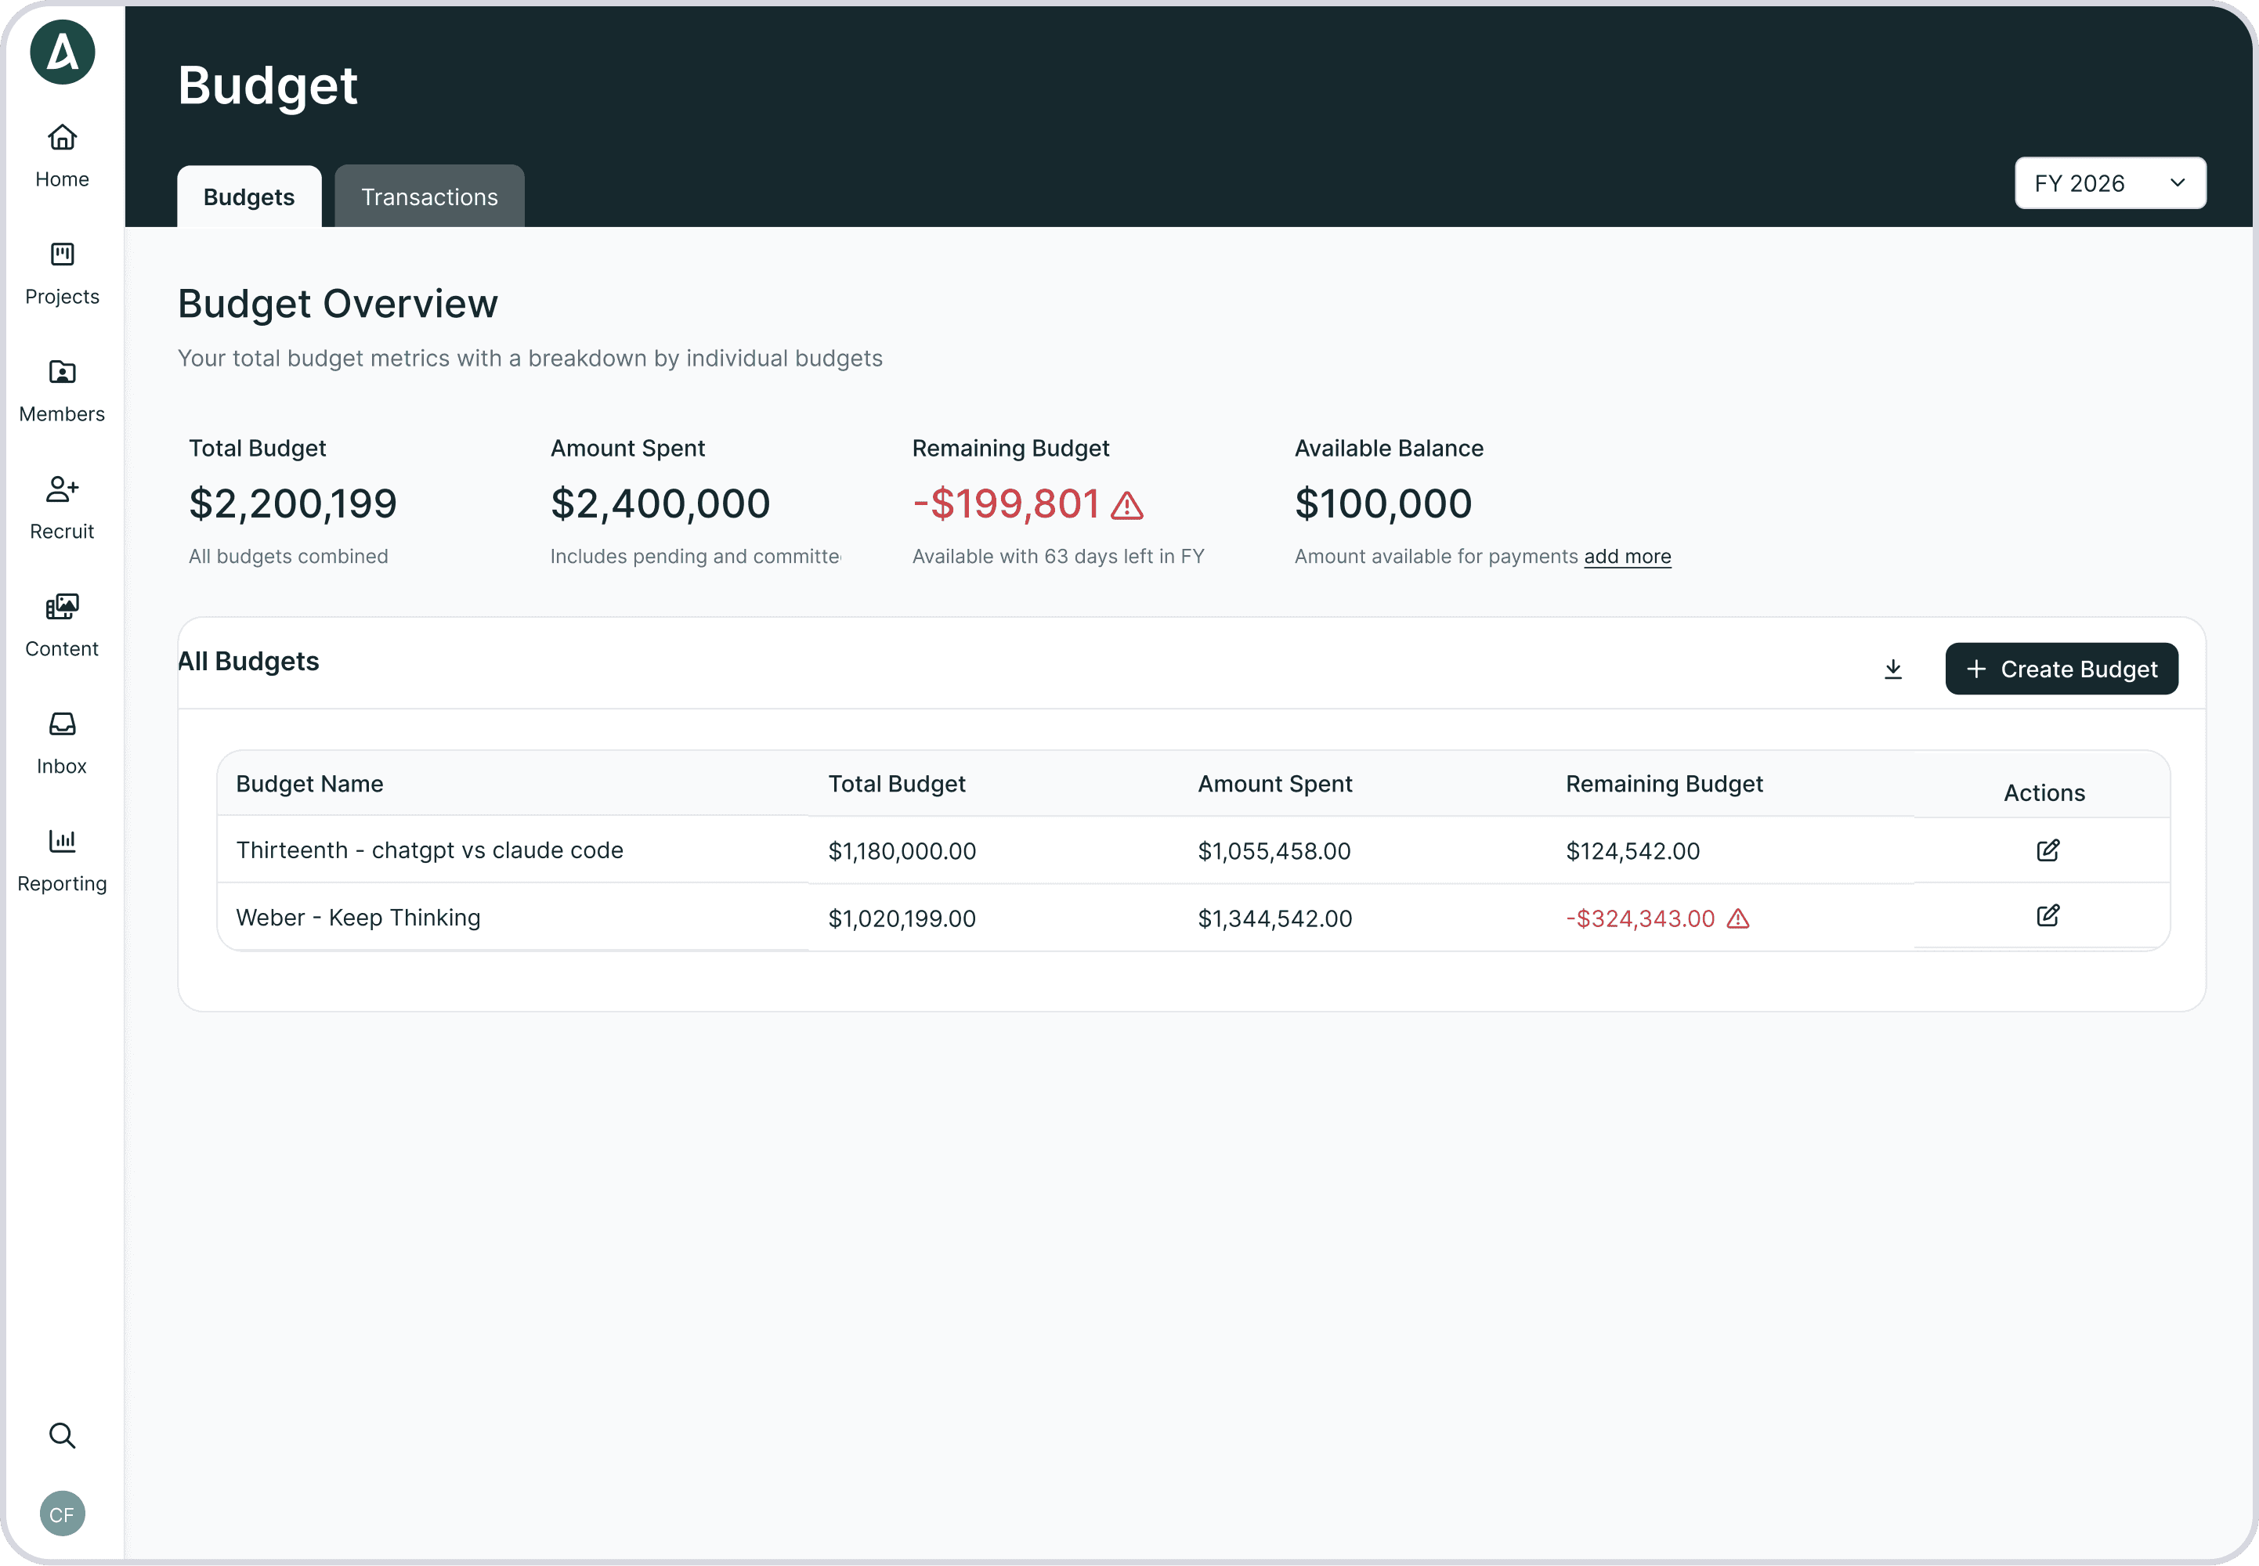Viewport: 2259px width, 1566px height.
Task: Open the Members section
Action: tap(62, 391)
